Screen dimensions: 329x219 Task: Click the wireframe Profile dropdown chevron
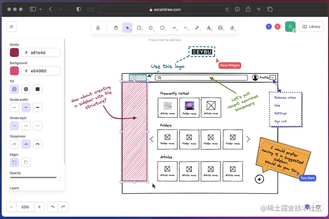272,78
